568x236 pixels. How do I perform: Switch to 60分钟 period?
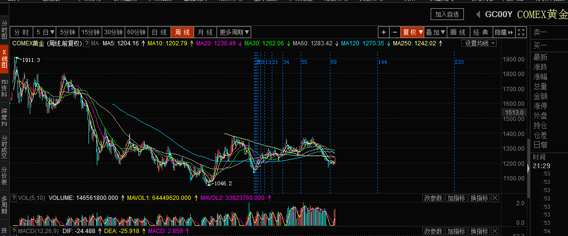pyautogui.click(x=136, y=32)
